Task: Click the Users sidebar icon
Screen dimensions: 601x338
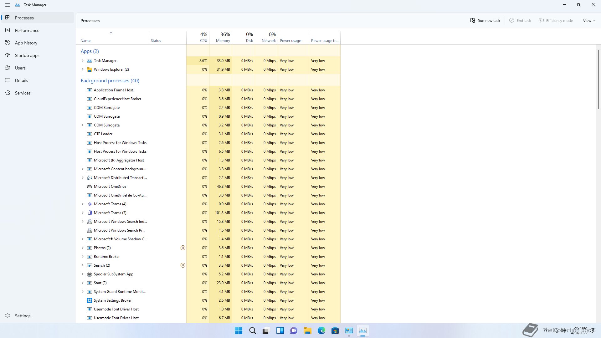Action: pos(8,68)
